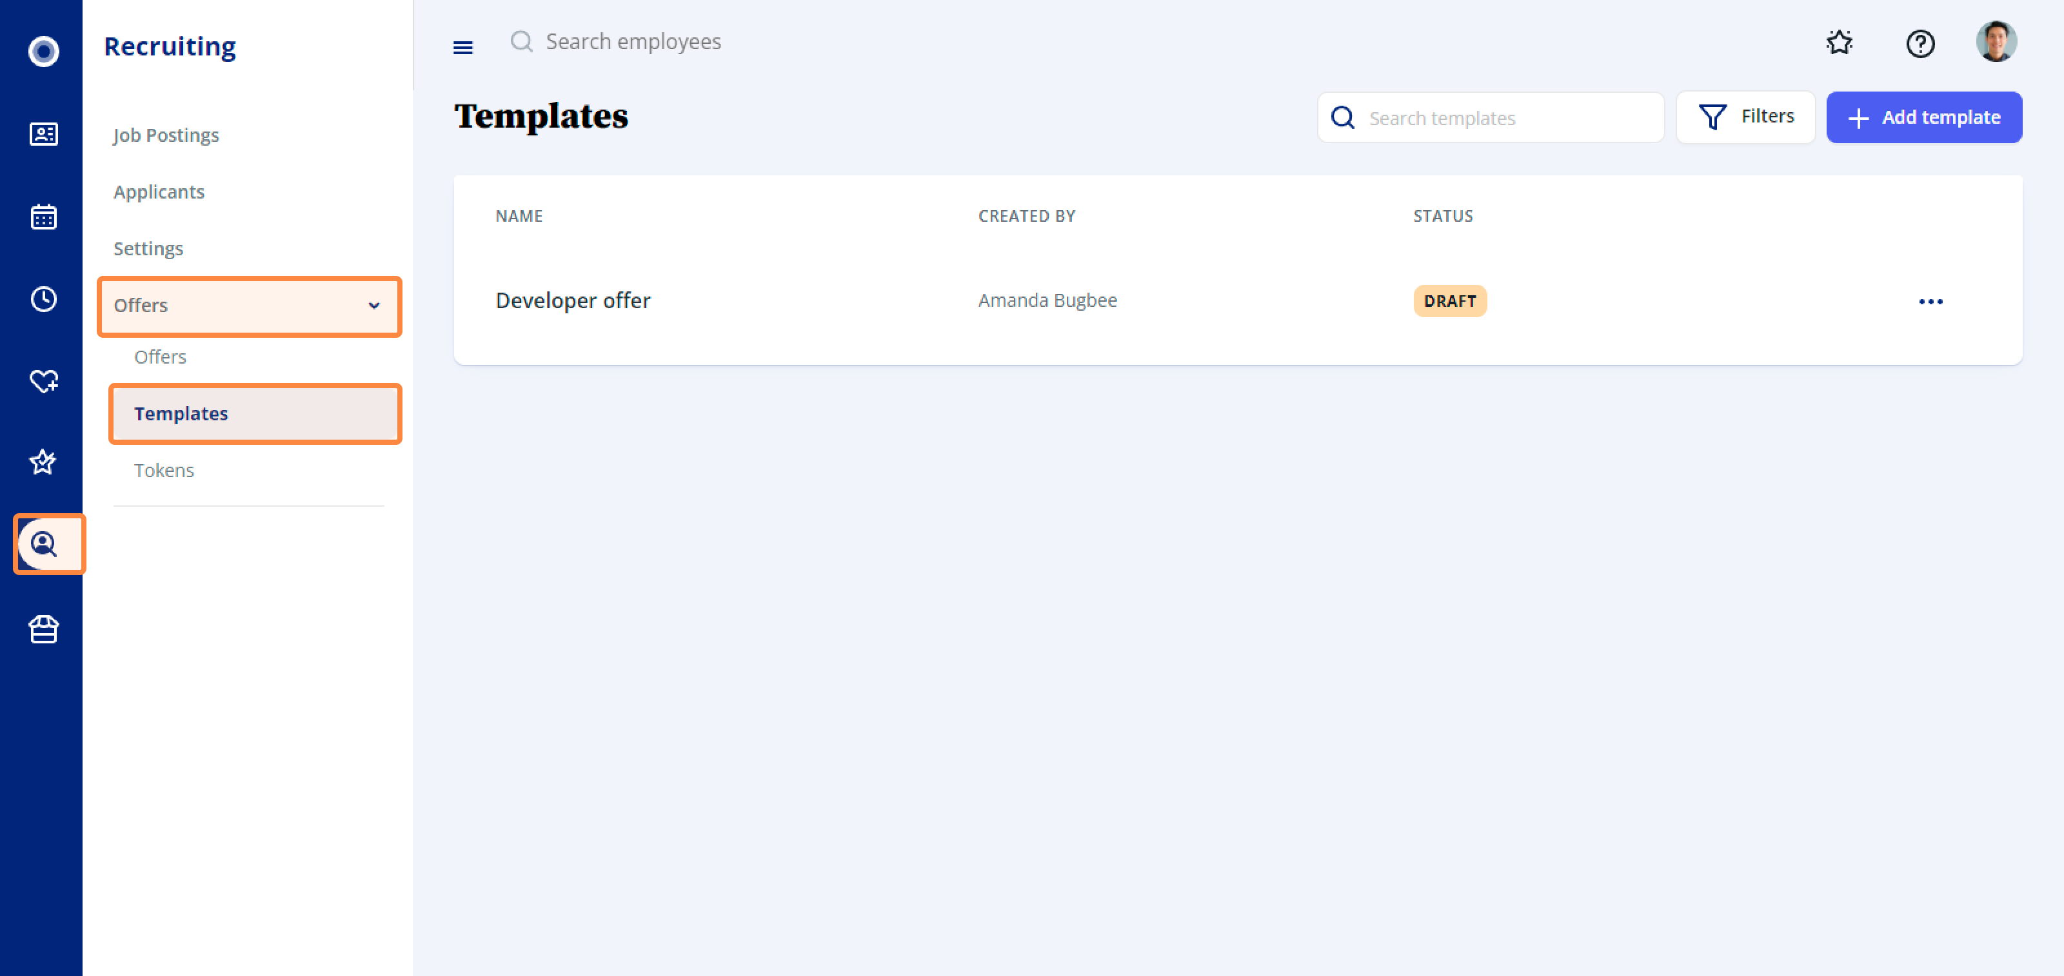Go to Applicants section
Viewport: 2064px width, 976px height.
point(159,191)
